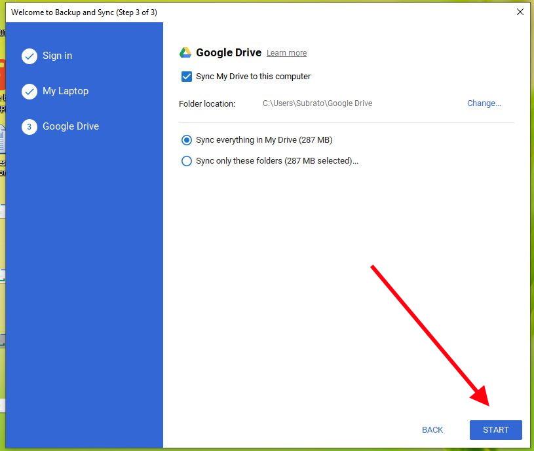Go to the Google Drive step
Screen dimensions: 534x451
[71, 126]
